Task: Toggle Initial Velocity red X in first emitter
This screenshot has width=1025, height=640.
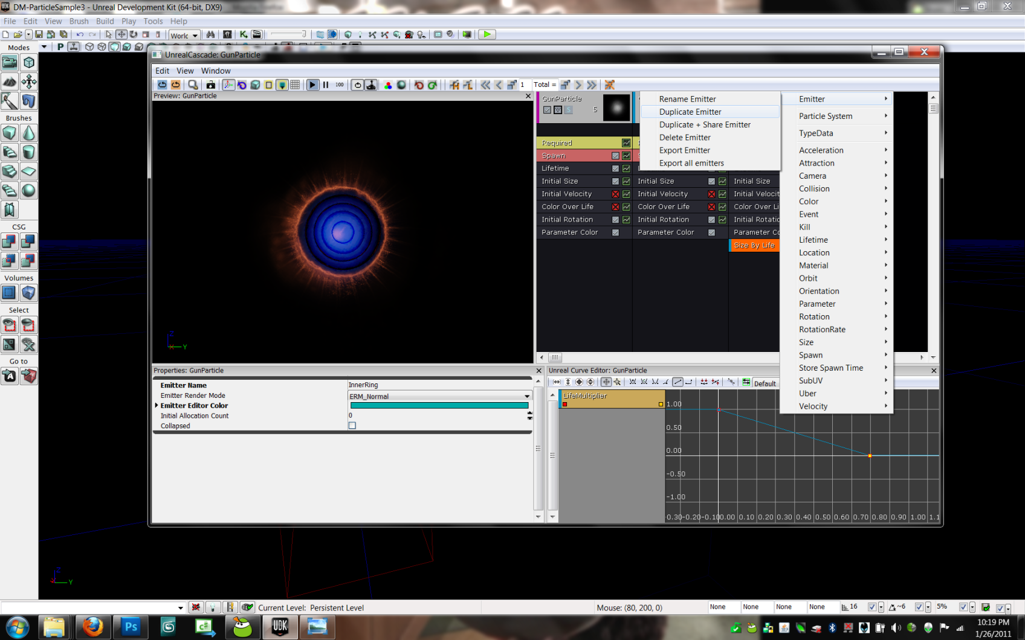Action: (615, 194)
